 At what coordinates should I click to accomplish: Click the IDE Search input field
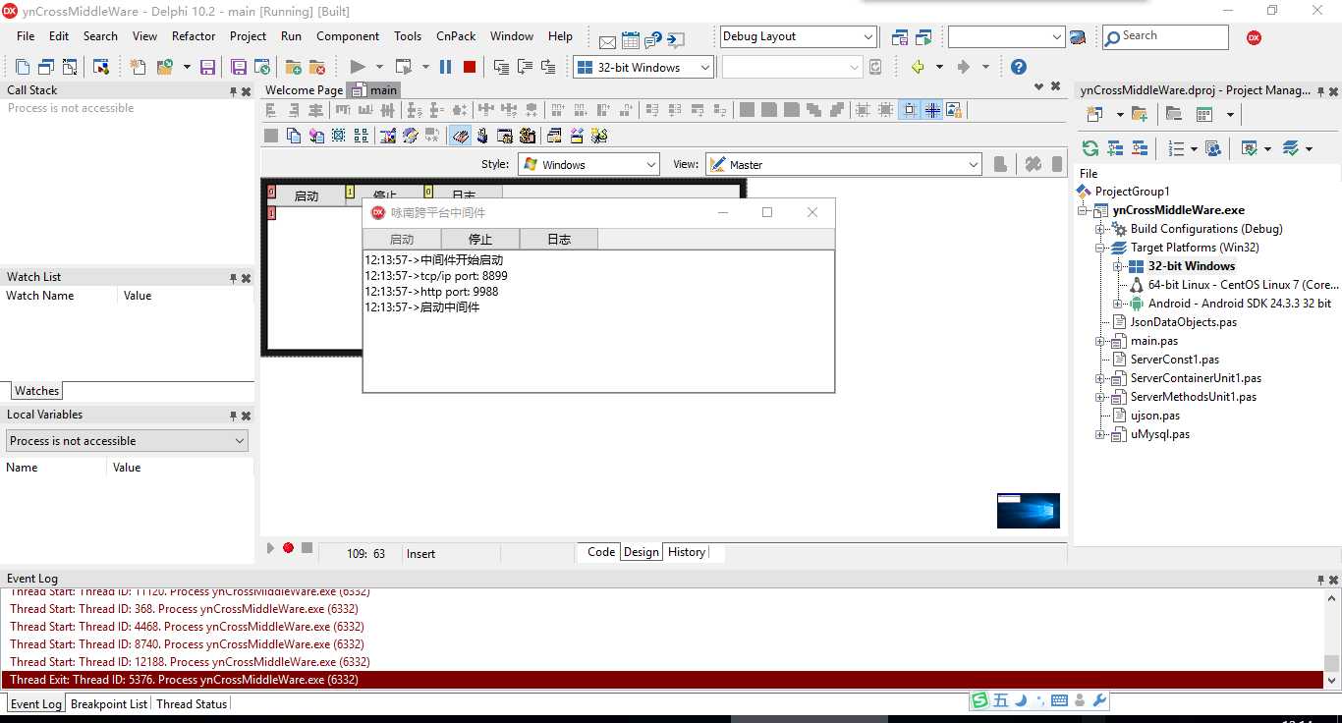pyautogui.click(x=1165, y=36)
